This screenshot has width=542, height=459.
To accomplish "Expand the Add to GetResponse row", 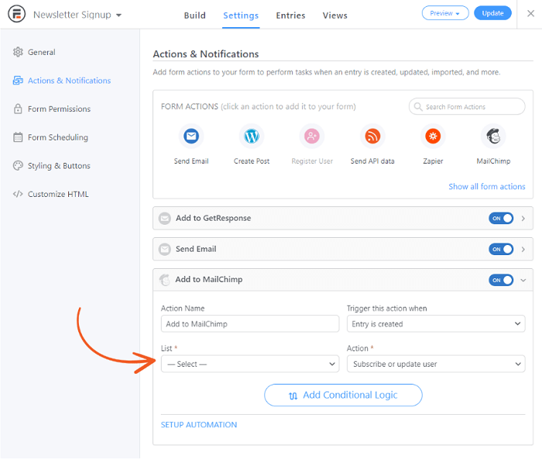I will (x=523, y=219).
